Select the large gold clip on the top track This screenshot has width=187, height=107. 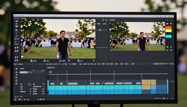pyautogui.click(x=146, y=82)
